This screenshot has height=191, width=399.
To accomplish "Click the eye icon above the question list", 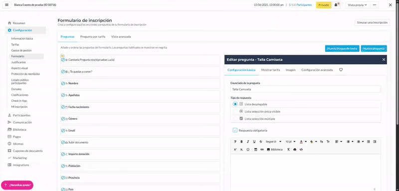I will click(62, 55).
